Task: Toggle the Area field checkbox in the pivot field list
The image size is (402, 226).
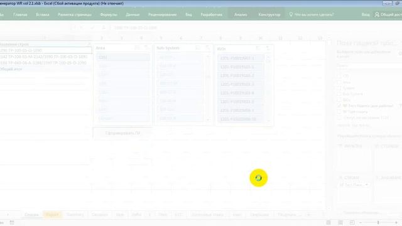Action: tap(339, 82)
